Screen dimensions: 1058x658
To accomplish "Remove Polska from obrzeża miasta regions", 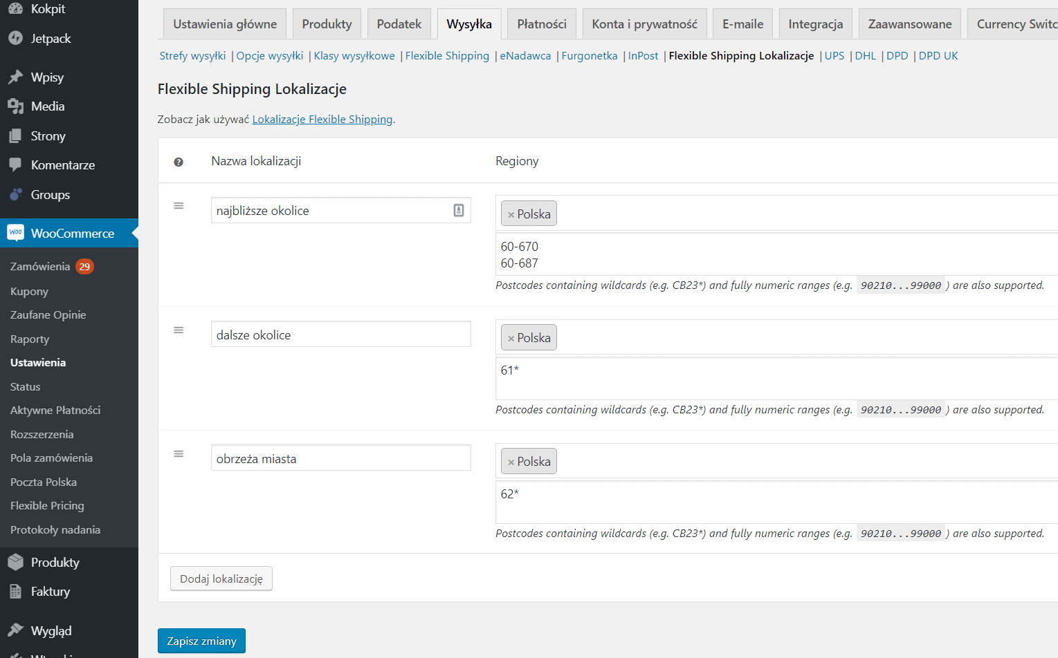I will click(511, 462).
